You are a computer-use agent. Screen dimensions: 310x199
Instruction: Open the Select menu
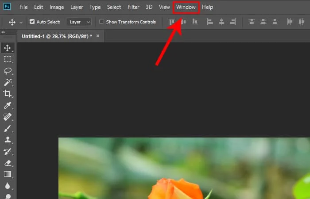114,7
